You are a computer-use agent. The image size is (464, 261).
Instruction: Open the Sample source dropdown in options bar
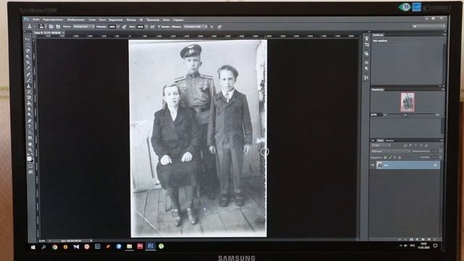(x=196, y=27)
